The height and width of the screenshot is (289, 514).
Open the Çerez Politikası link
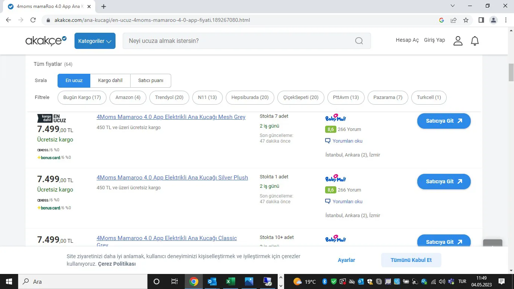click(x=117, y=264)
